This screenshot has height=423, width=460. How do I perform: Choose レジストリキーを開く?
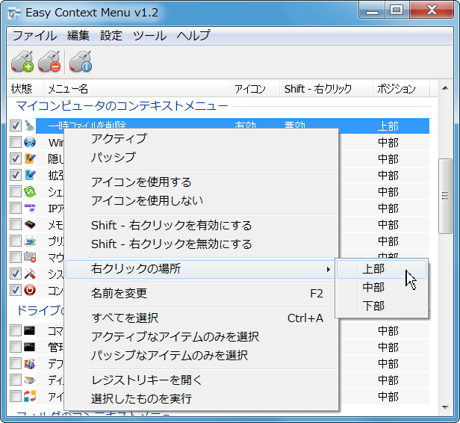[202, 380]
